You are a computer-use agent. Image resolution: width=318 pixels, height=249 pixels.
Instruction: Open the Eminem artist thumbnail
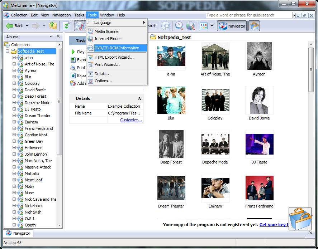[215, 188]
